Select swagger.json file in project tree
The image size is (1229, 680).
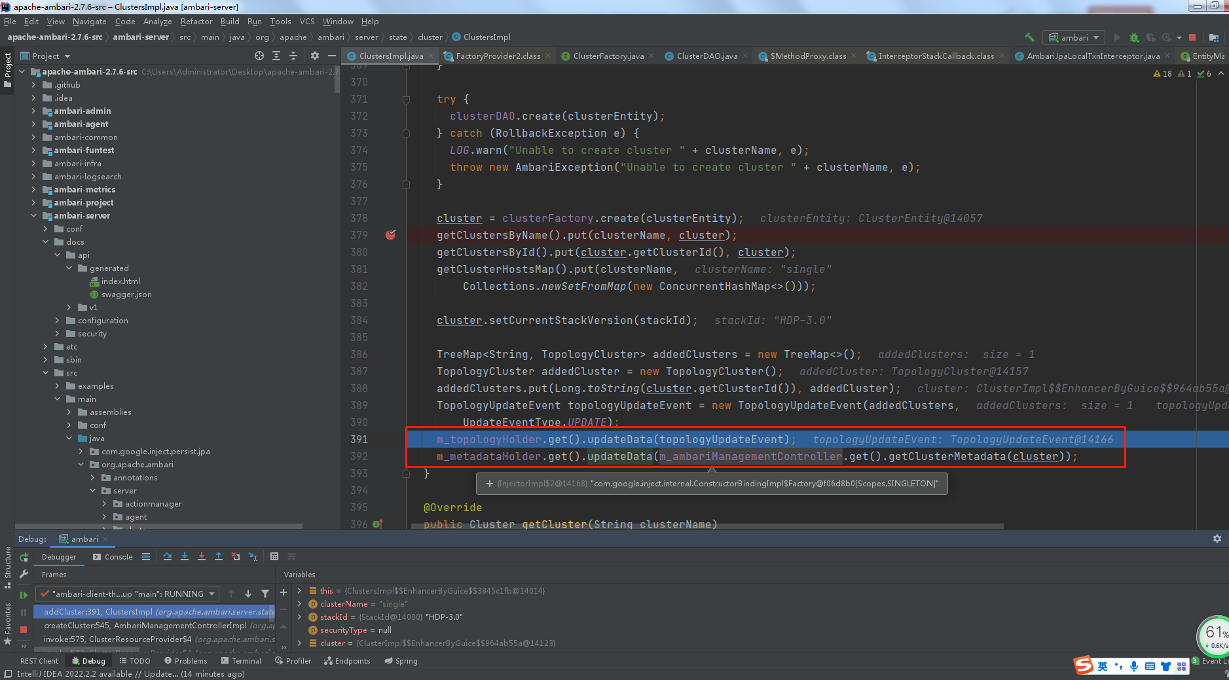[x=126, y=295]
